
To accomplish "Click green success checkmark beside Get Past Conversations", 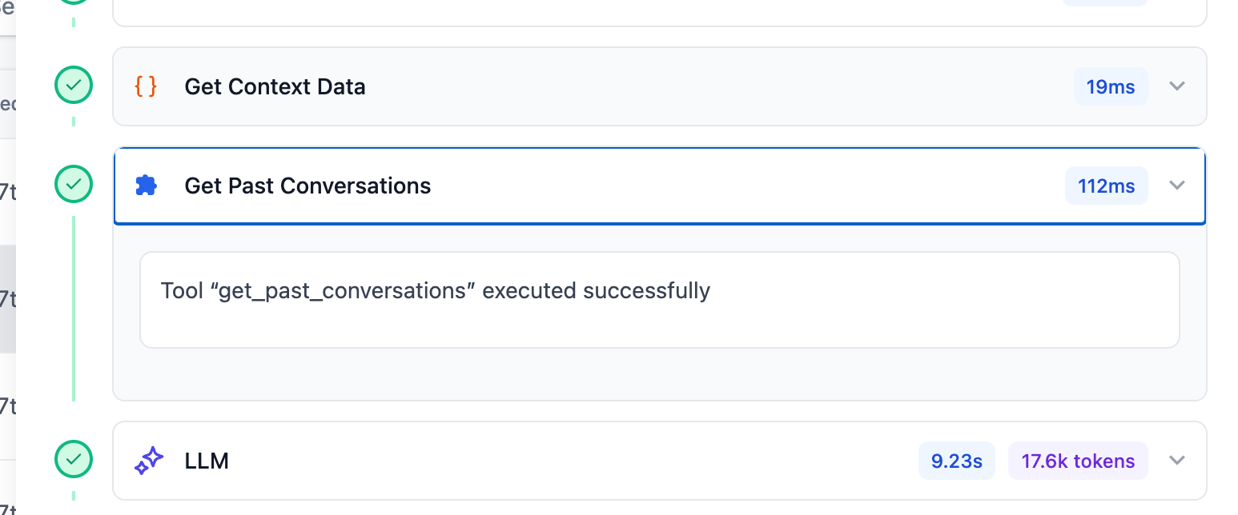I will click(x=74, y=185).
